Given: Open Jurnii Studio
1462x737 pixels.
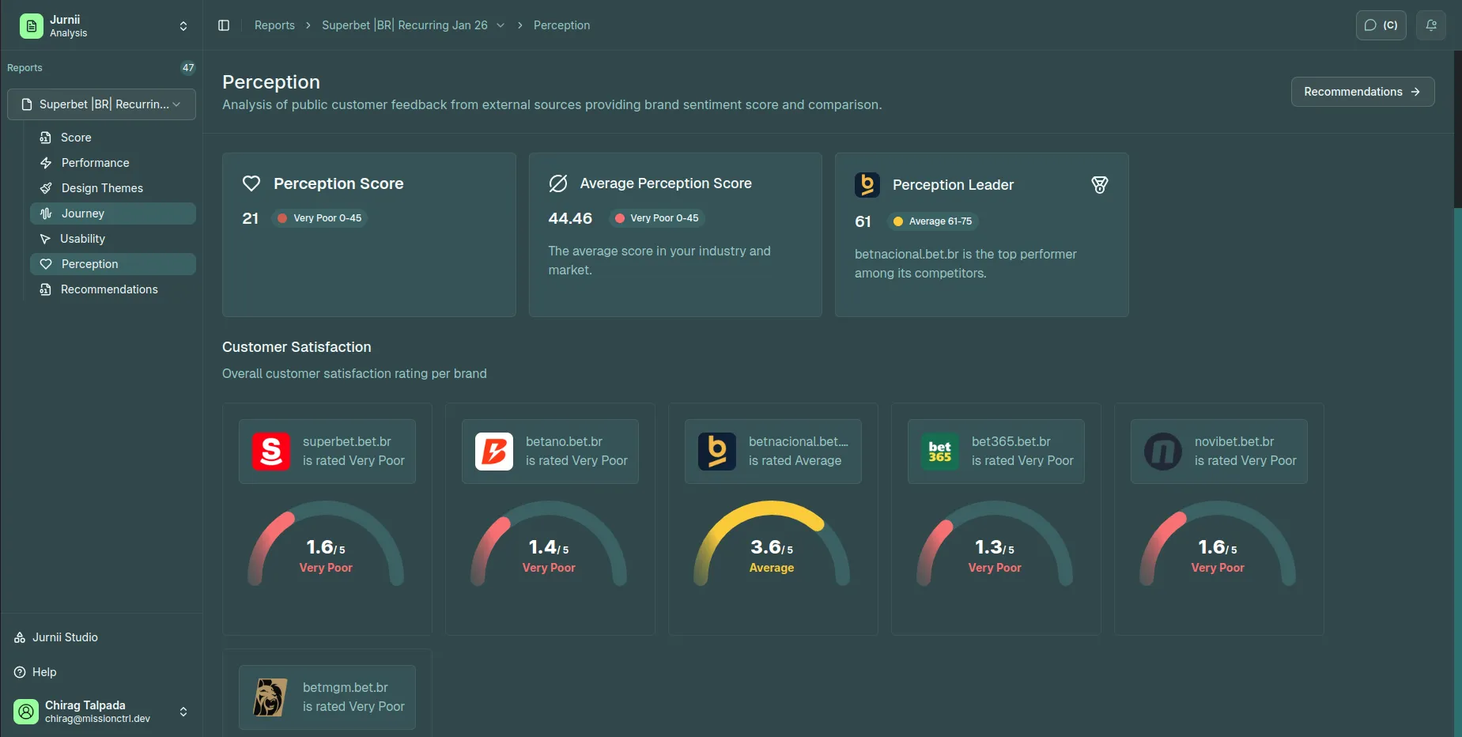Looking at the screenshot, I should click(x=65, y=637).
